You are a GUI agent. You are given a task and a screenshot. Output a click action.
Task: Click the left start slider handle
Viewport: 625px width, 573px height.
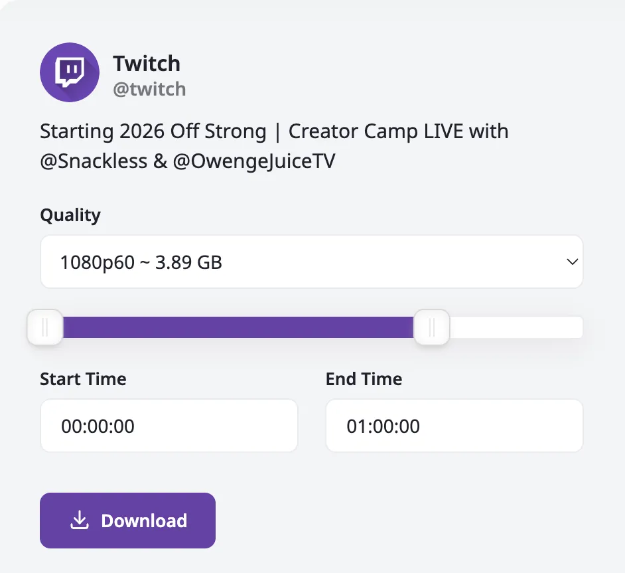coord(45,327)
